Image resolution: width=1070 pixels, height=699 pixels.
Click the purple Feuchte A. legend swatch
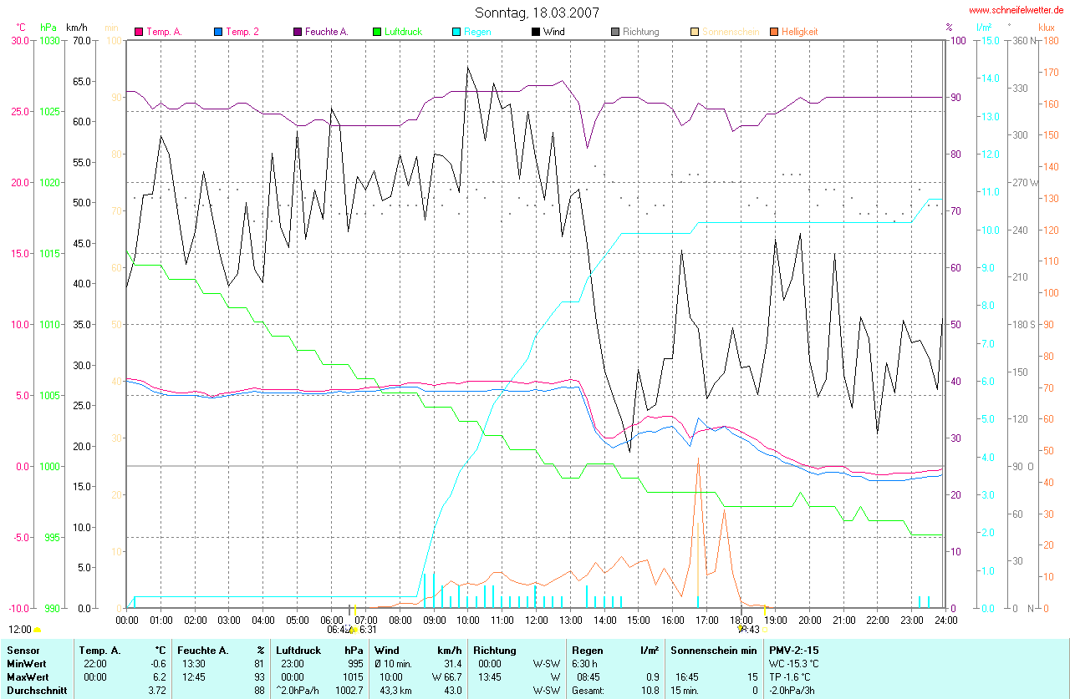click(x=298, y=32)
